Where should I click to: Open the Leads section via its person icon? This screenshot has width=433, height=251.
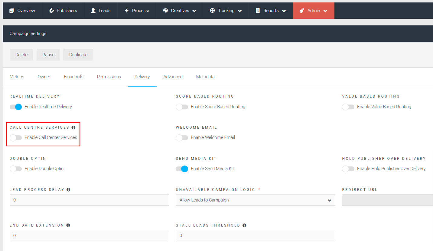coord(93,10)
